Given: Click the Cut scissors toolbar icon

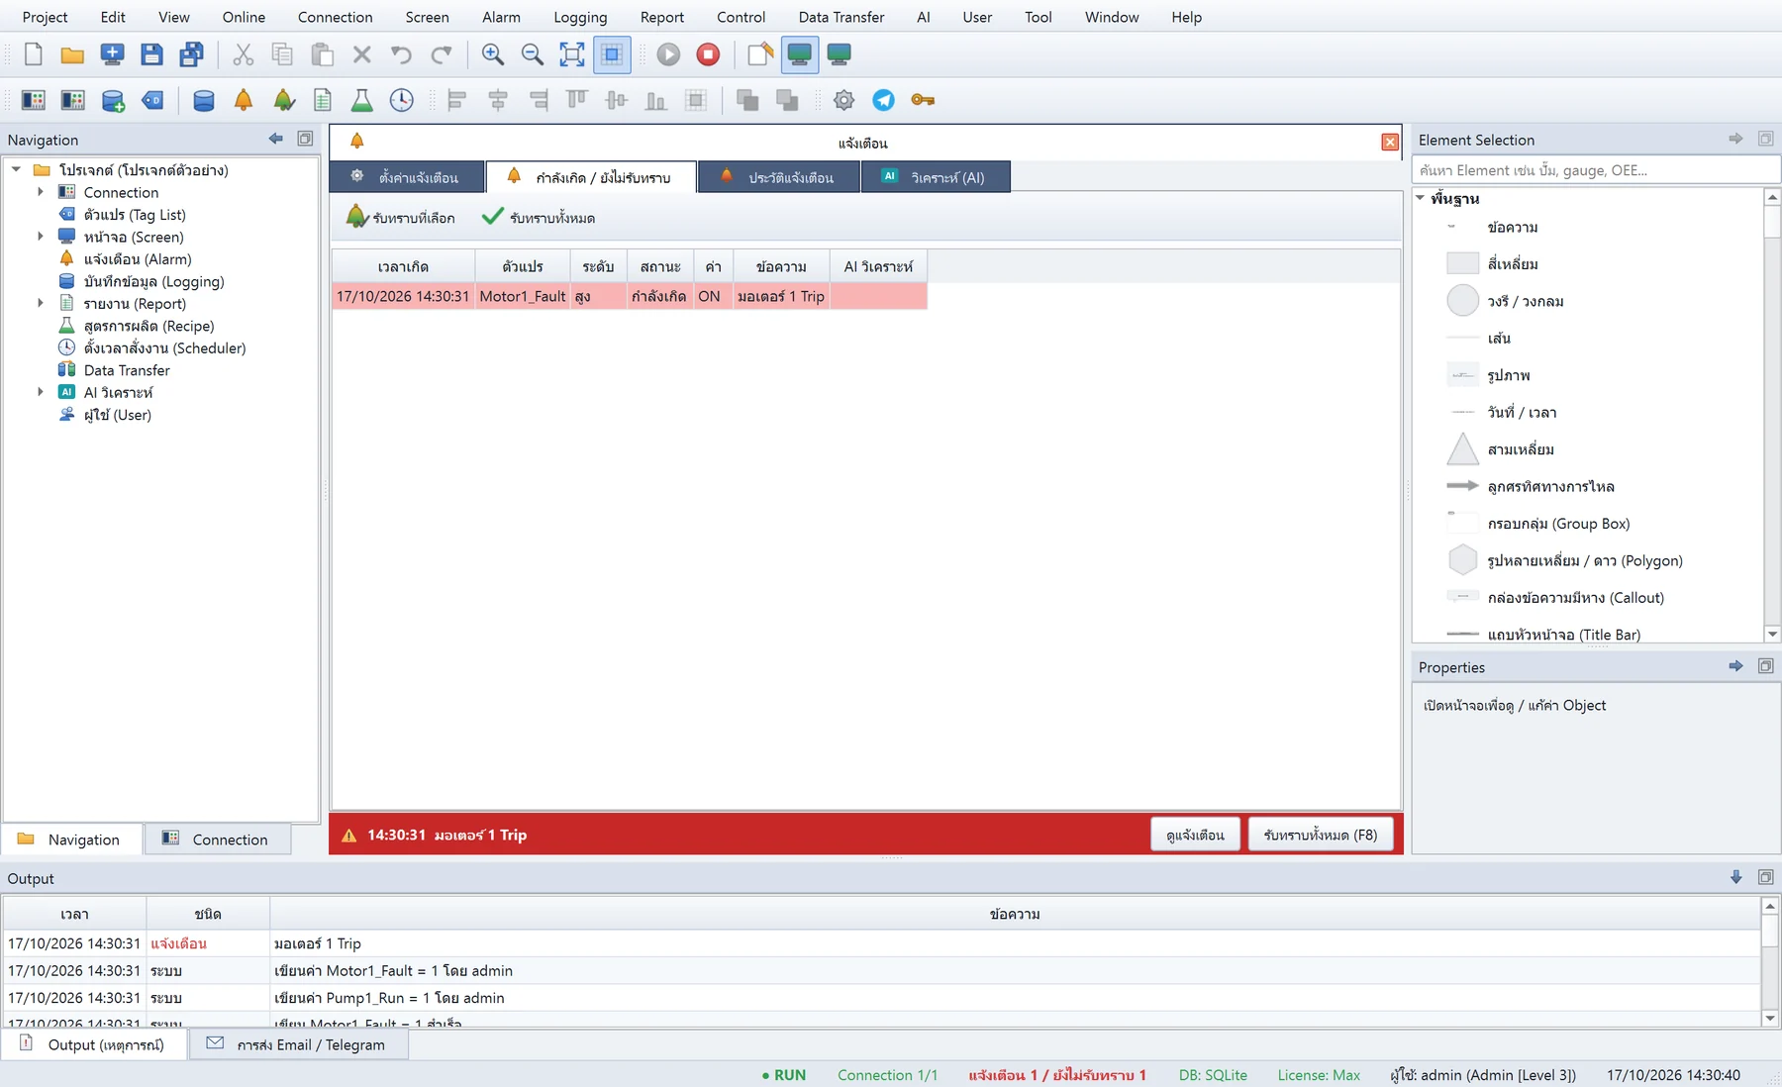Looking at the screenshot, I should point(243,54).
